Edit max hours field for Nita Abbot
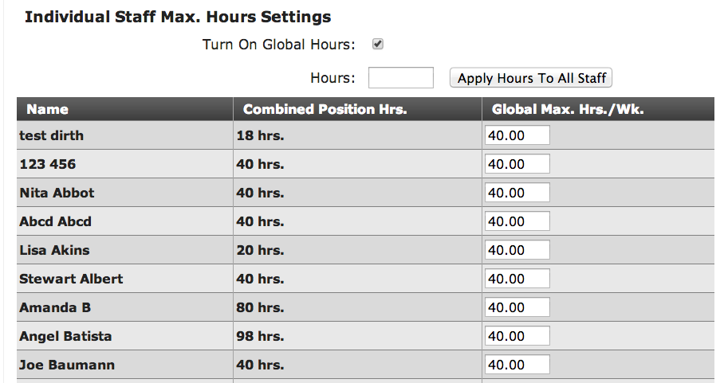The image size is (724, 383). 517,193
